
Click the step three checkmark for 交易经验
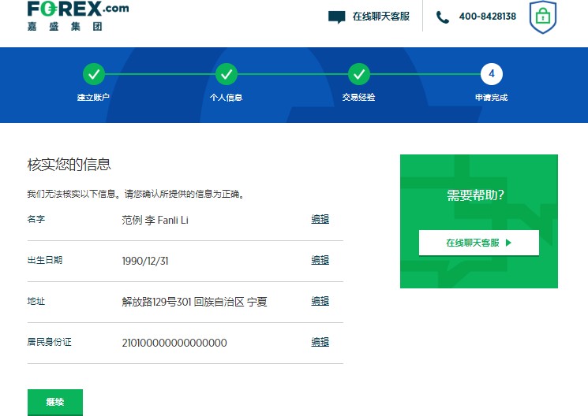[359, 74]
